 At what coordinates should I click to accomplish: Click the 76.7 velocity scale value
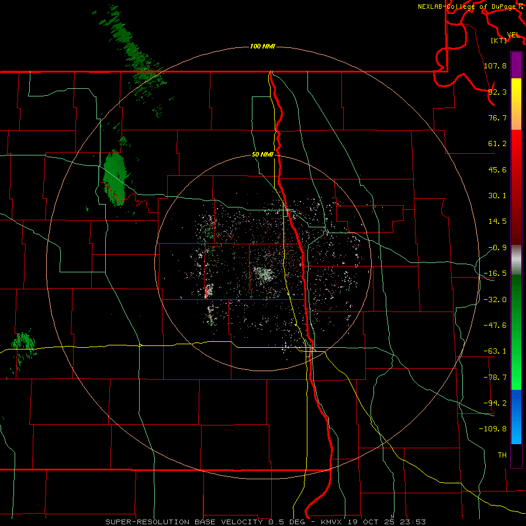(497, 117)
